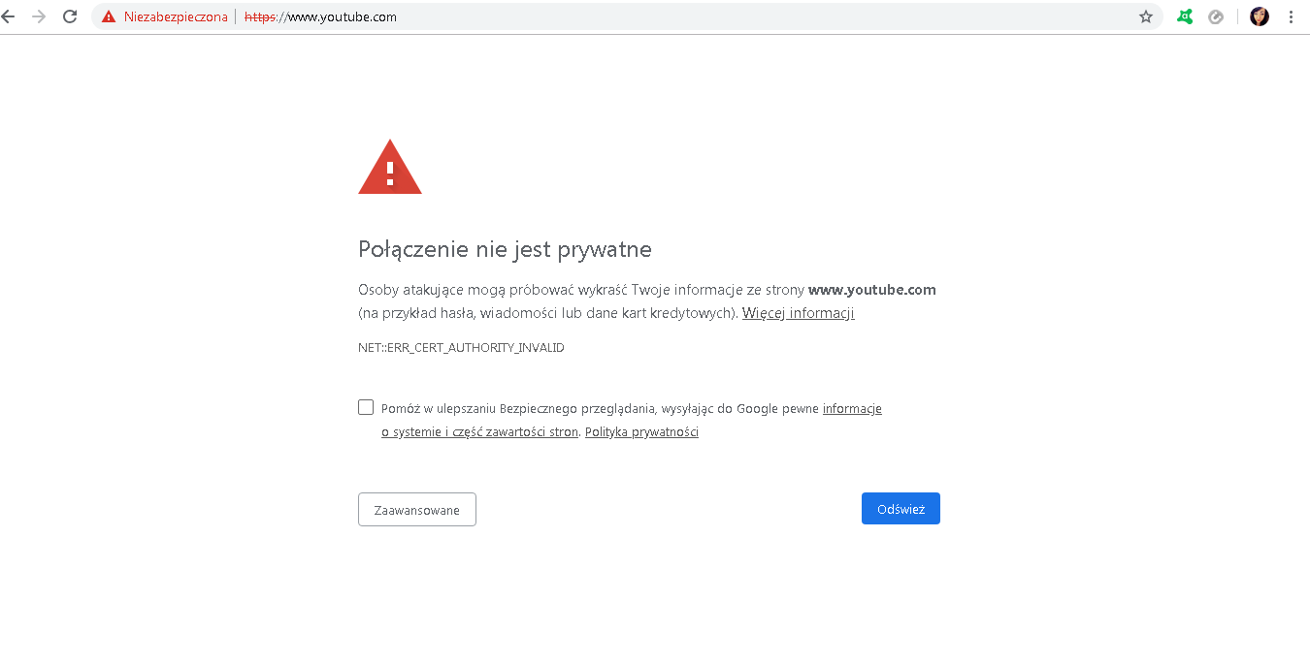This screenshot has width=1310, height=664.
Task: Reload the page with the refresh icon
Action: click(x=70, y=16)
